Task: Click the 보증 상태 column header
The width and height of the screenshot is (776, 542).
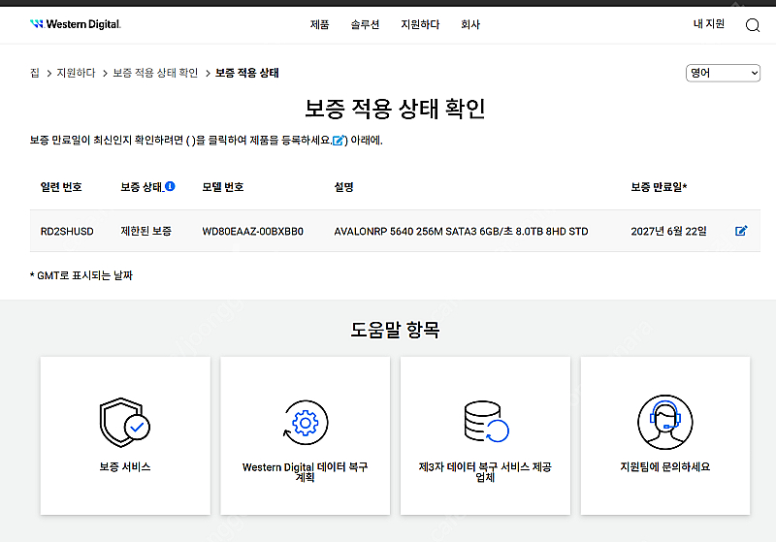Action: 142,187
